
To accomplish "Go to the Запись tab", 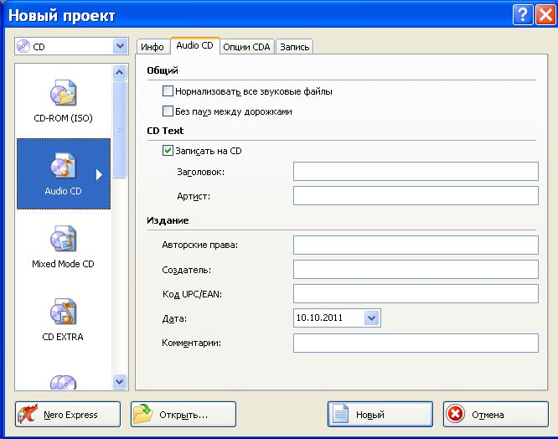I will [x=294, y=47].
